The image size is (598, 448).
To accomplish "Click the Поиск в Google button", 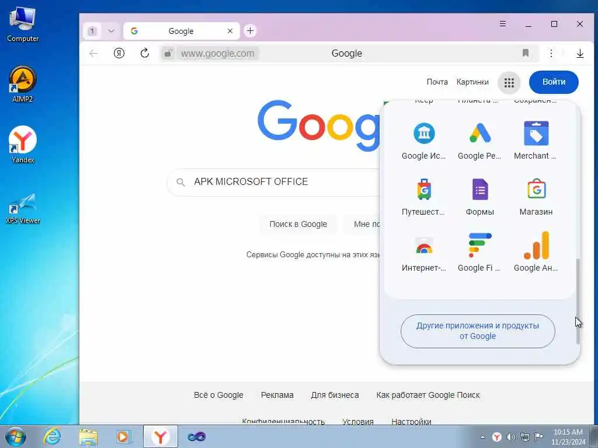I will point(298,224).
